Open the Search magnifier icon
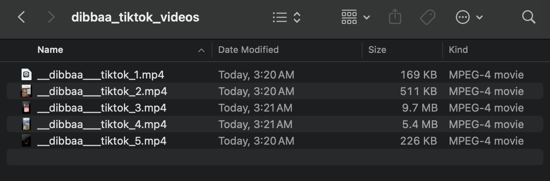The width and height of the screenshot is (550, 181). click(x=528, y=17)
